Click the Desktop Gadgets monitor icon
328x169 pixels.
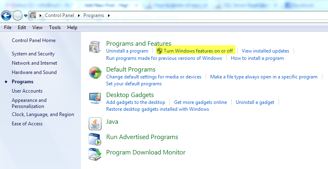pos(95,98)
